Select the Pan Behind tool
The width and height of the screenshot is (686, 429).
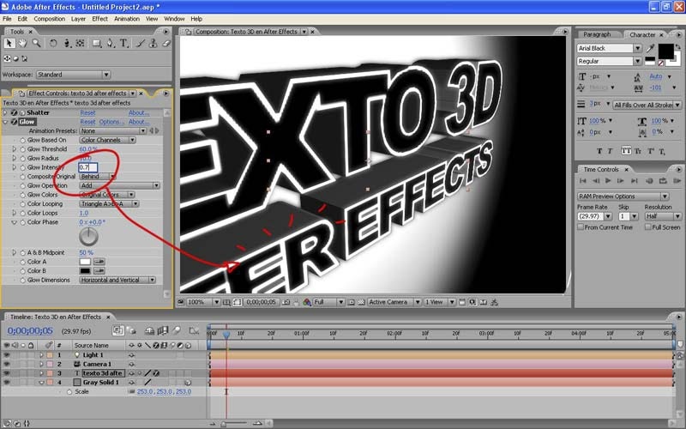(80, 43)
